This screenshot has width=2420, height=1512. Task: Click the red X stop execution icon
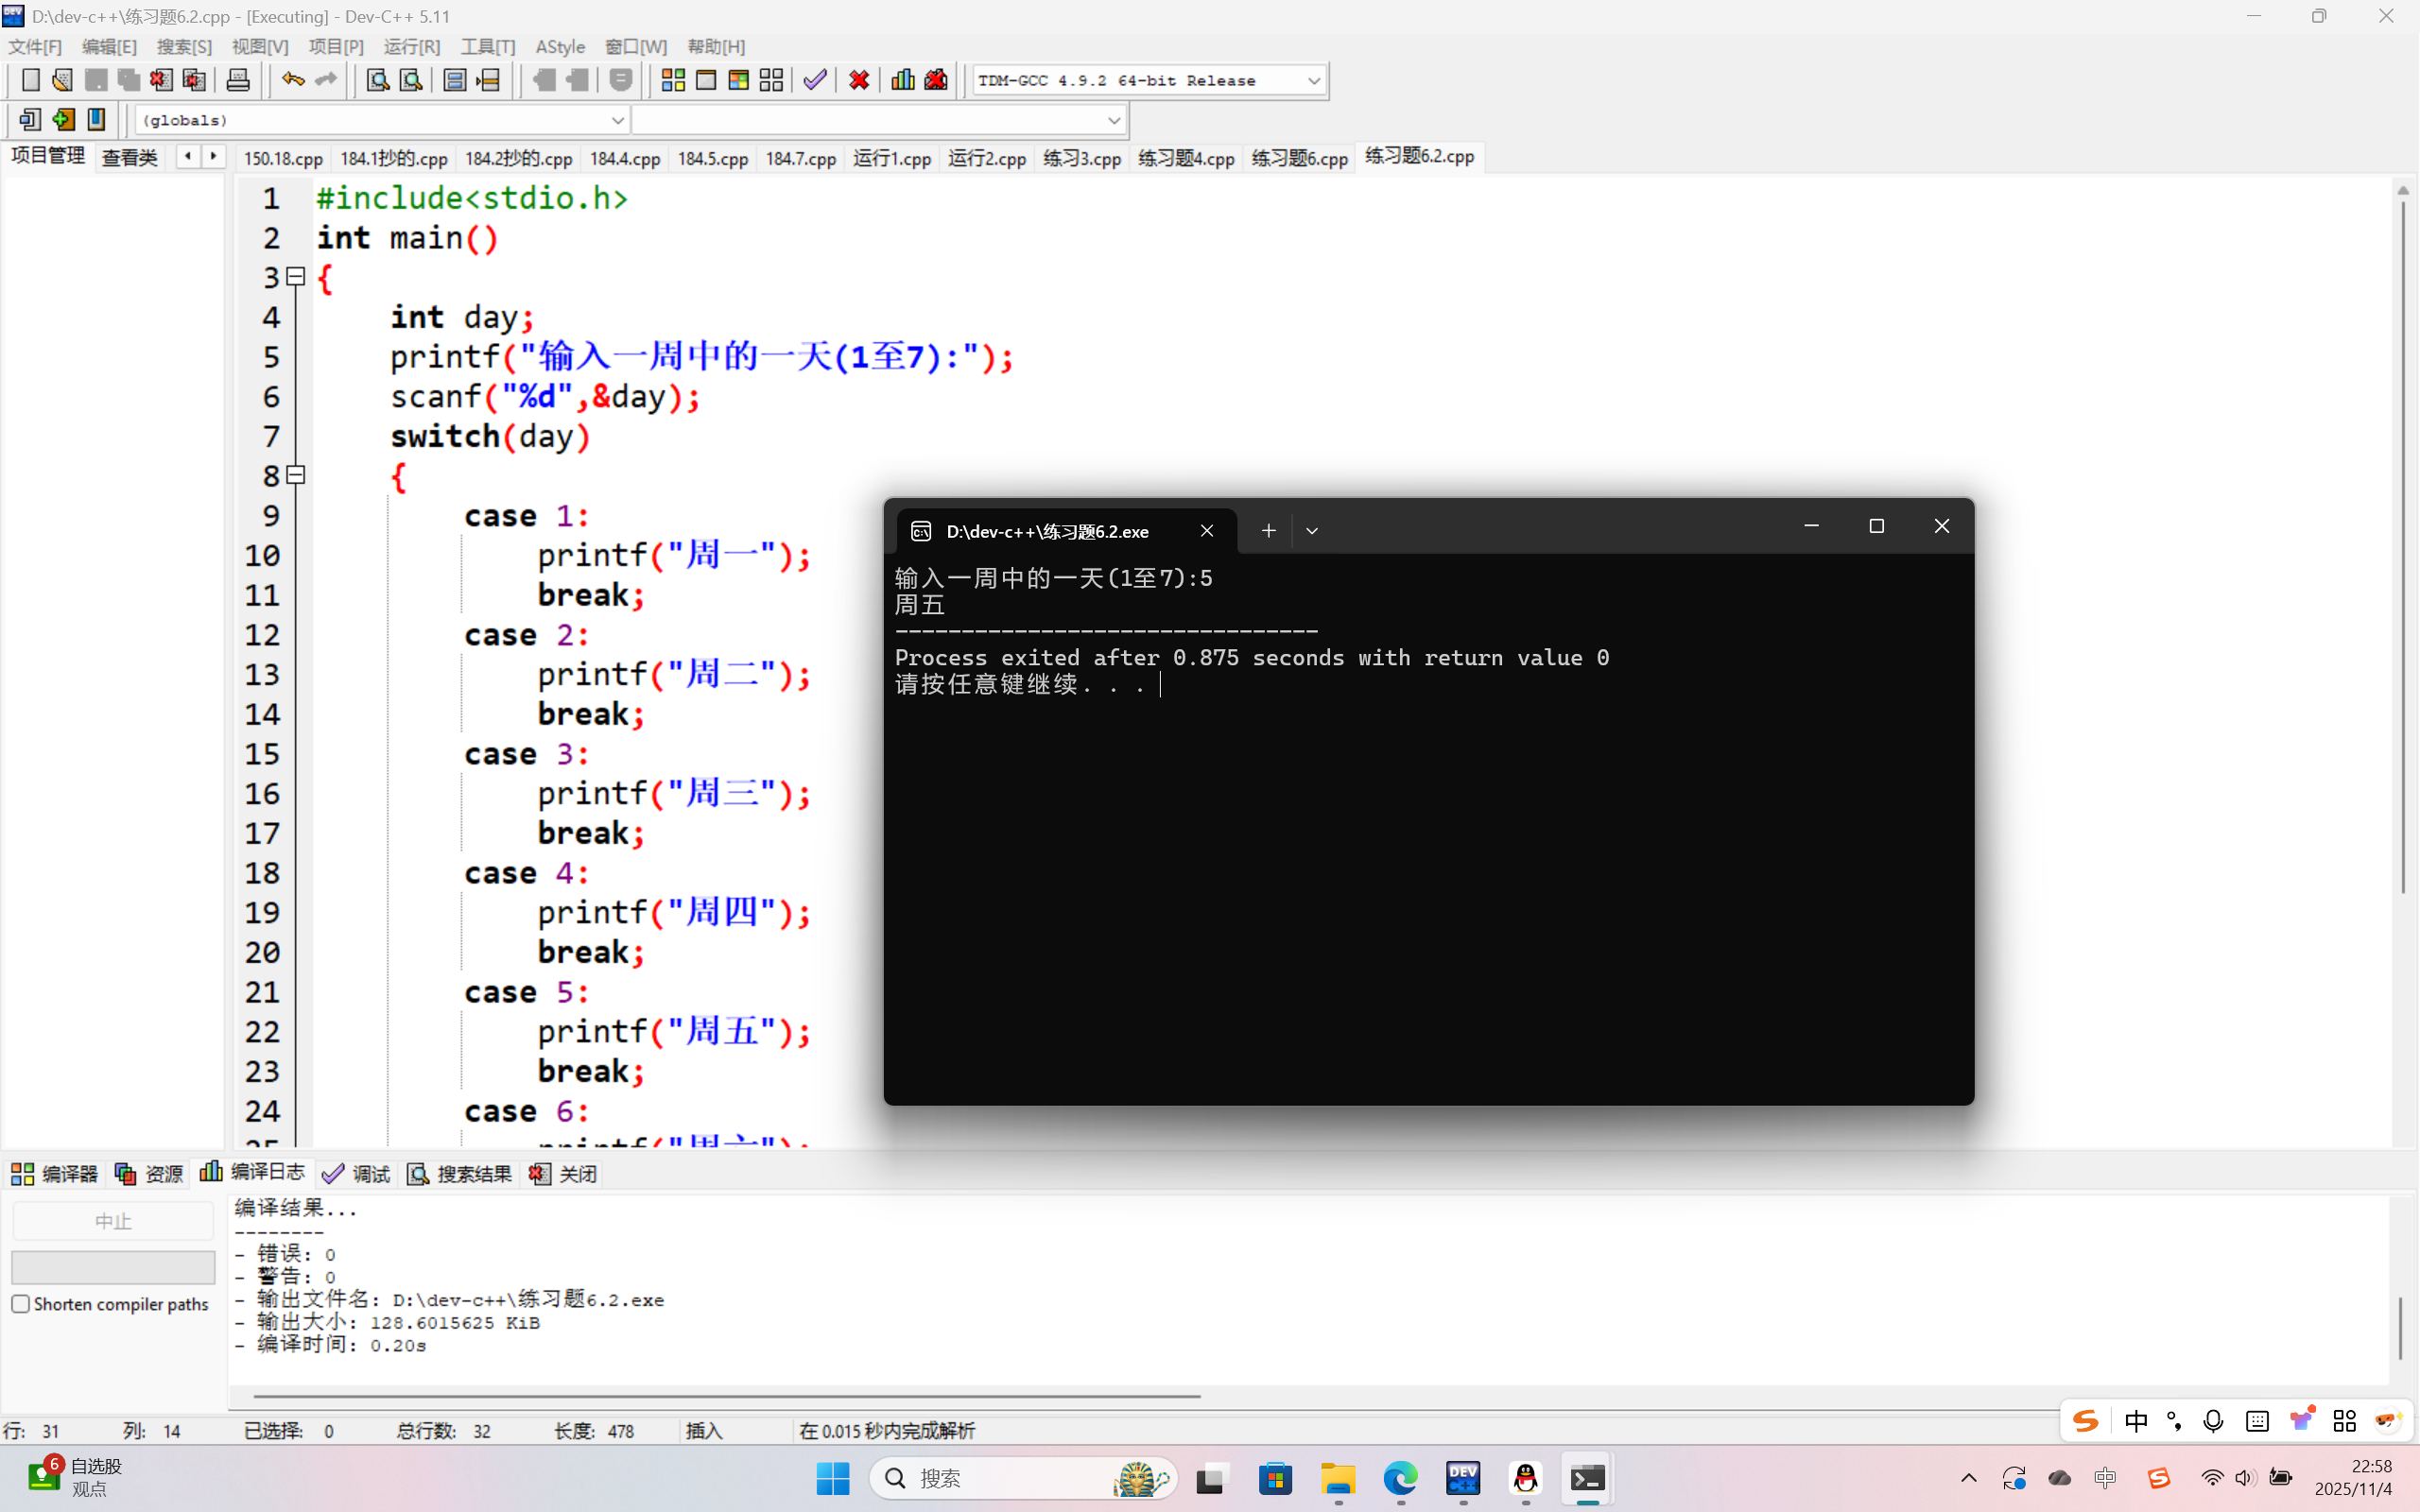tap(858, 80)
